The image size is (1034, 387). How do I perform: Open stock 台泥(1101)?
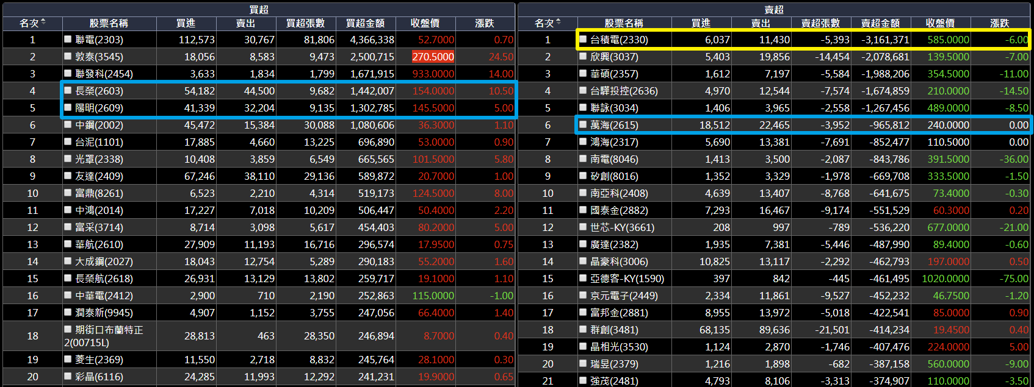99,142
